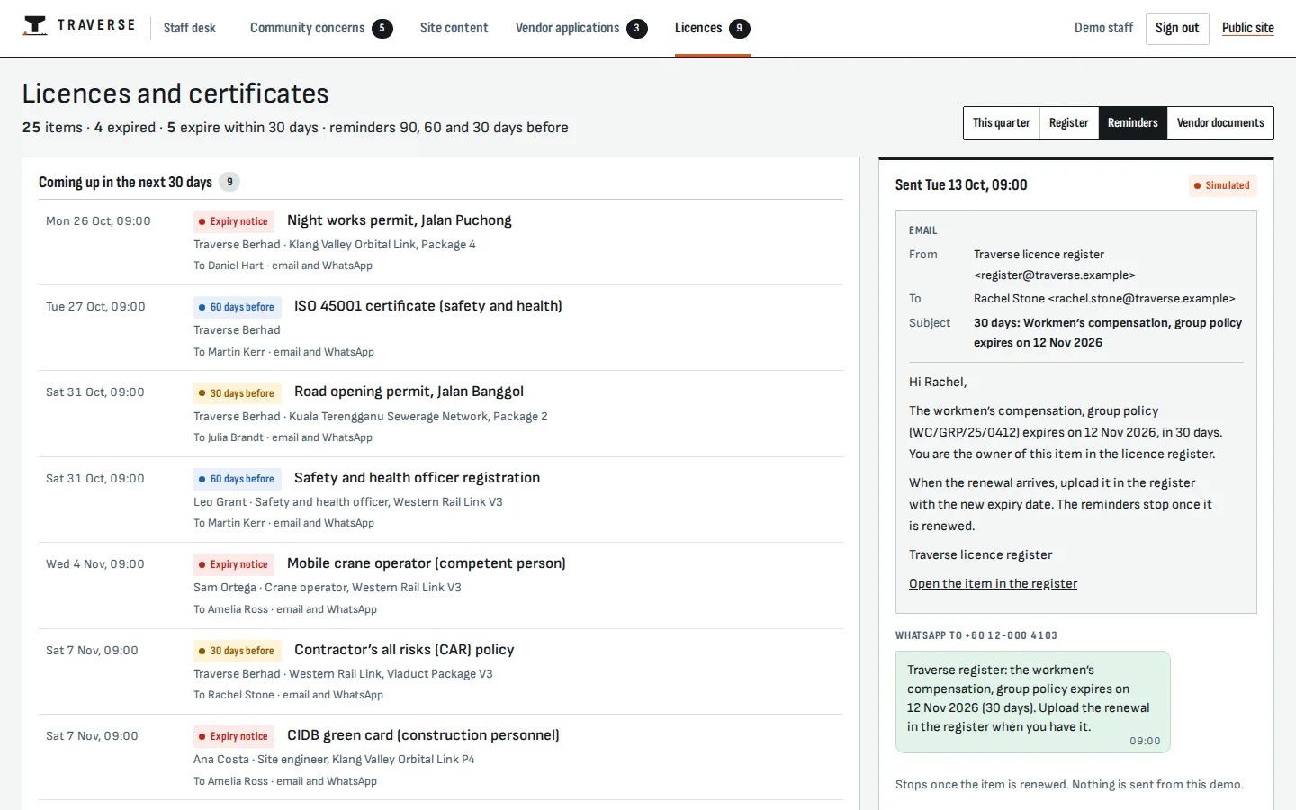Click the Coming up in the next 30 days heading
The height and width of the screenshot is (810, 1296).
pyautogui.click(x=125, y=182)
